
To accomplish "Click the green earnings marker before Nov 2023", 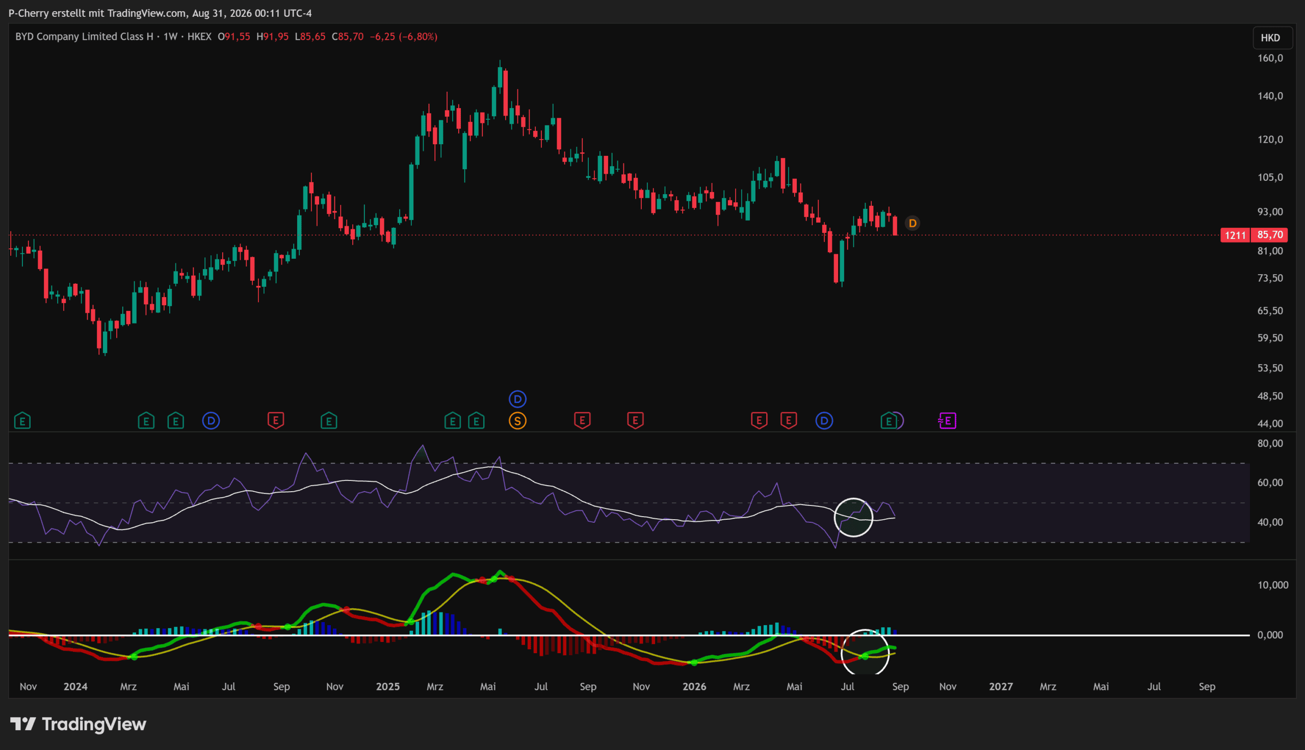I will (22, 421).
